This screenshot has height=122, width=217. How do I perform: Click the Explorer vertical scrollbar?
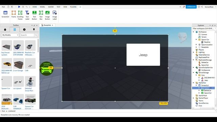(216, 68)
